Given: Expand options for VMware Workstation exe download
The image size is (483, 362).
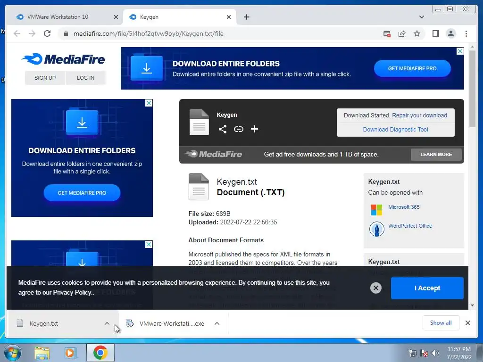Looking at the screenshot, I should pyautogui.click(x=217, y=323).
